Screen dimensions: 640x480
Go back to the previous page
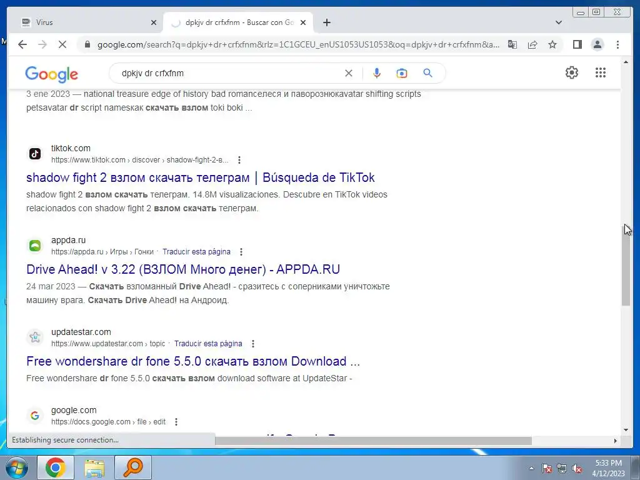click(22, 44)
